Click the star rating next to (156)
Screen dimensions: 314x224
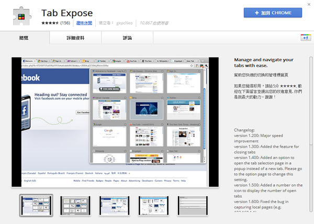tap(50, 23)
